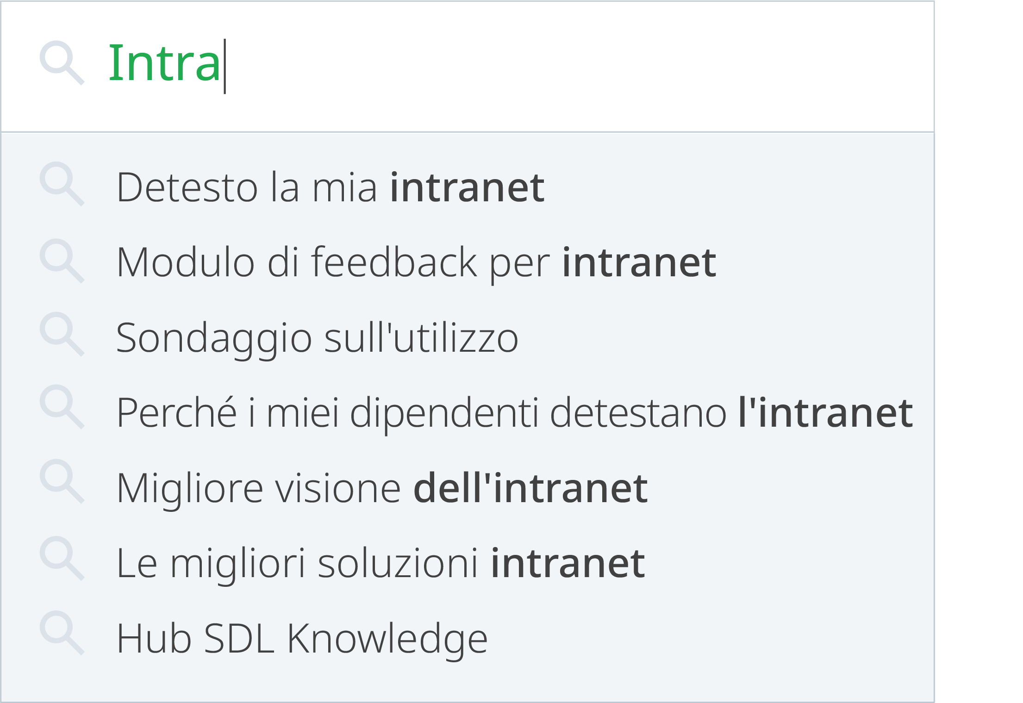Screen dimensions: 1023x703
Task: Open "Perché i miei dipendenti detestano l'intranet" suggestion
Action: click(514, 412)
